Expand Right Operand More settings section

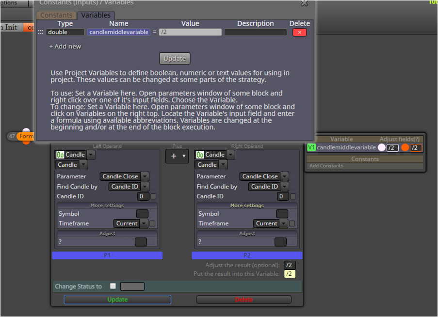tap(247, 206)
